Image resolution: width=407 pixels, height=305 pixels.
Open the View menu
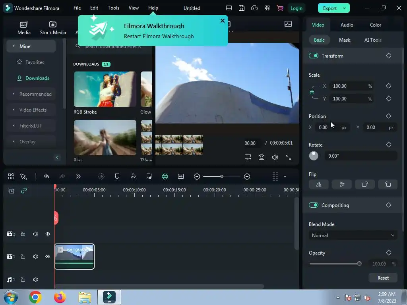tap(134, 8)
